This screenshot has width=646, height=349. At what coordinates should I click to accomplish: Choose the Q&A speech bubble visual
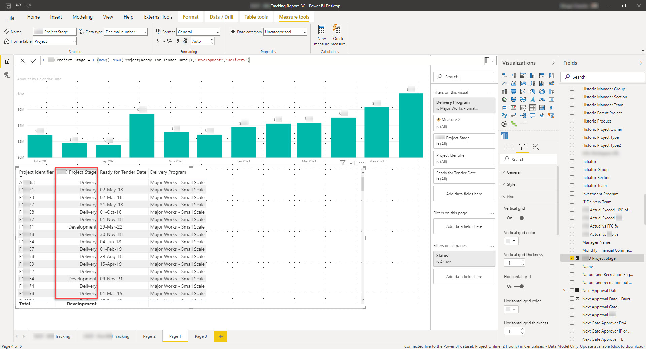(x=532, y=116)
